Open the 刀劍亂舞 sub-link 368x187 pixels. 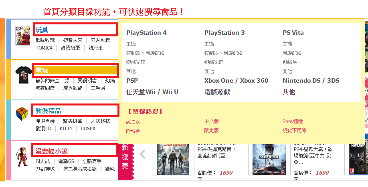[x=100, y=40]
